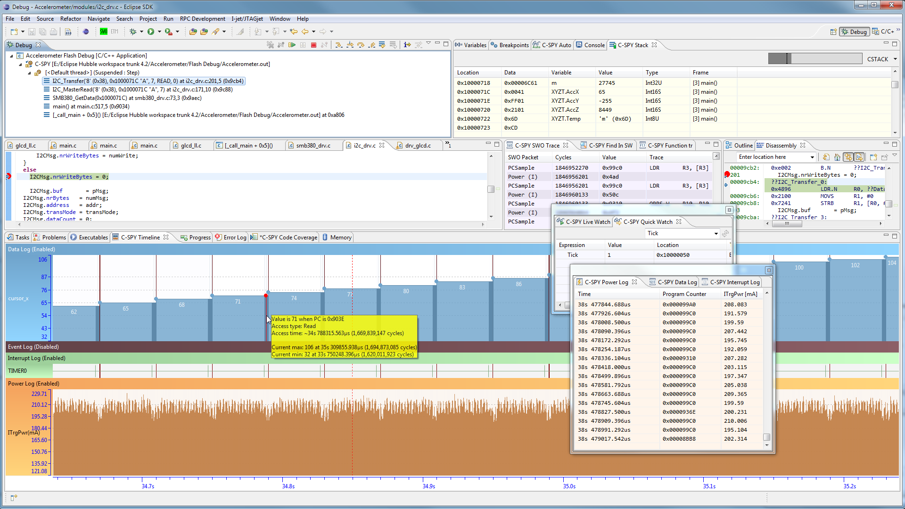Switch to the C-SPY Live Watch tab
Viewport: 905px width, 509px height.
[x=584, y=222]
